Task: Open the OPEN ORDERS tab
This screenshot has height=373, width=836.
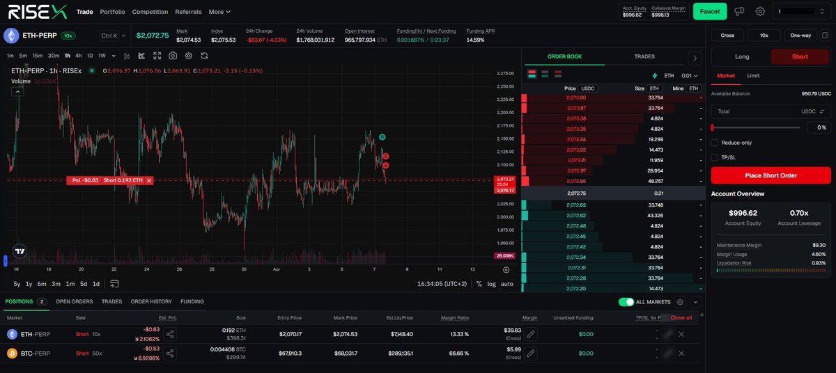Action: [74, 301]
